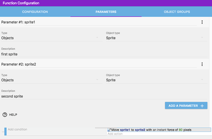Edit the sprite1 parameter name field
The image size is (212, 139).
(111, 22)
